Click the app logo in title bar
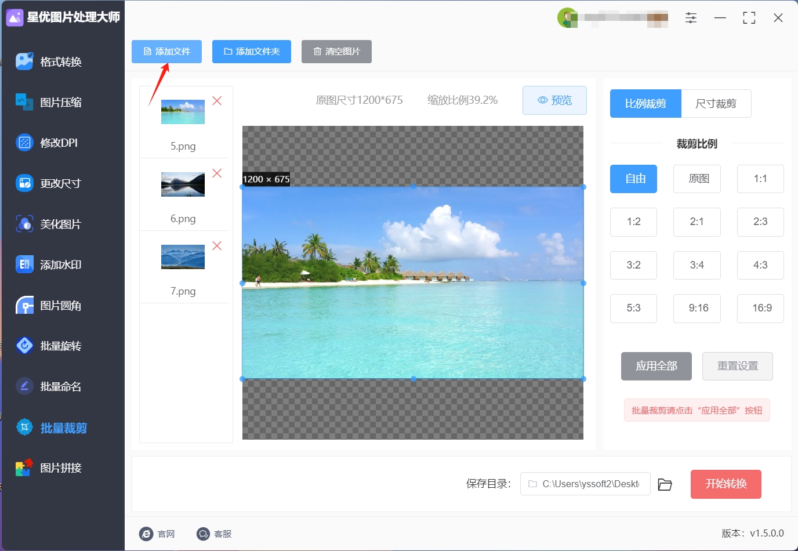This screenshot has height=551, width=798. point(14,17)
